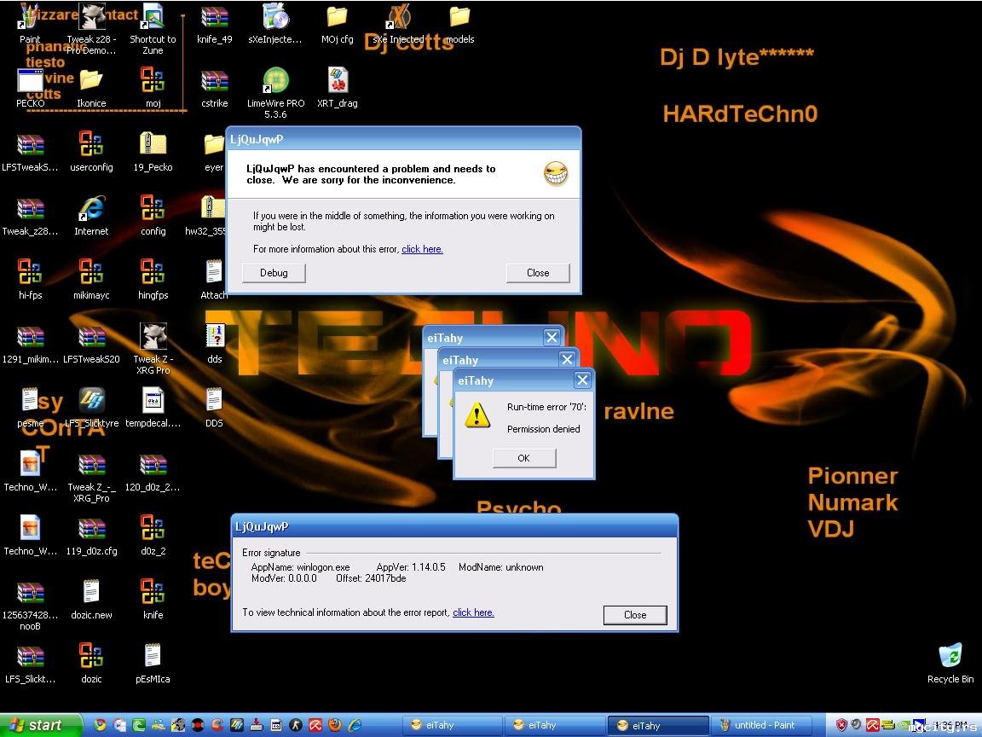Select the LFS_Slicktyre icon
The height and width of the screenshot is (737, 982).
coord(91,408)
